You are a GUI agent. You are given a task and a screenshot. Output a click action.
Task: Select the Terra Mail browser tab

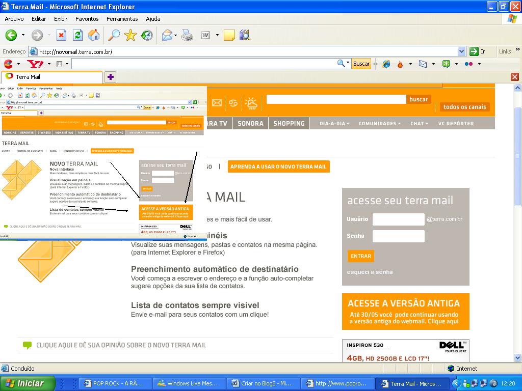pyautogui.click(x=51, y=77)
